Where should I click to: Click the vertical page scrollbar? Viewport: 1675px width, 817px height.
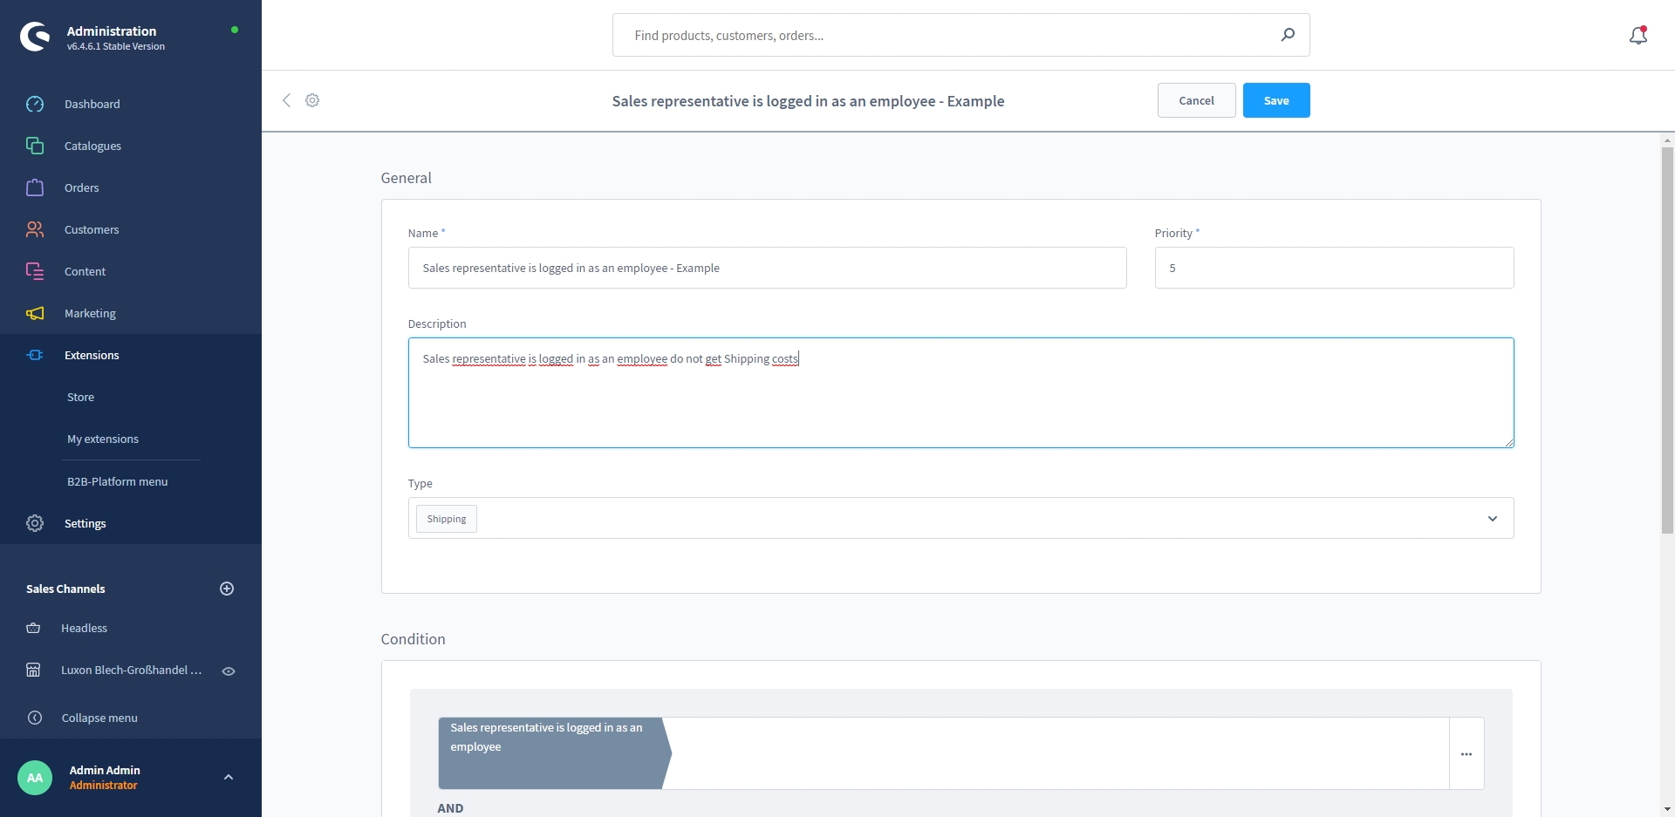[x=1667, y=349]
